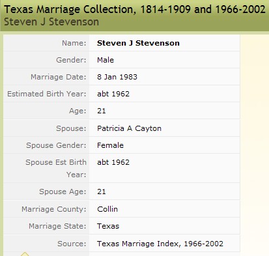The image size is (269, 256).
Task: Click the marriage date 8 Jan 1983
Action: 117,77
